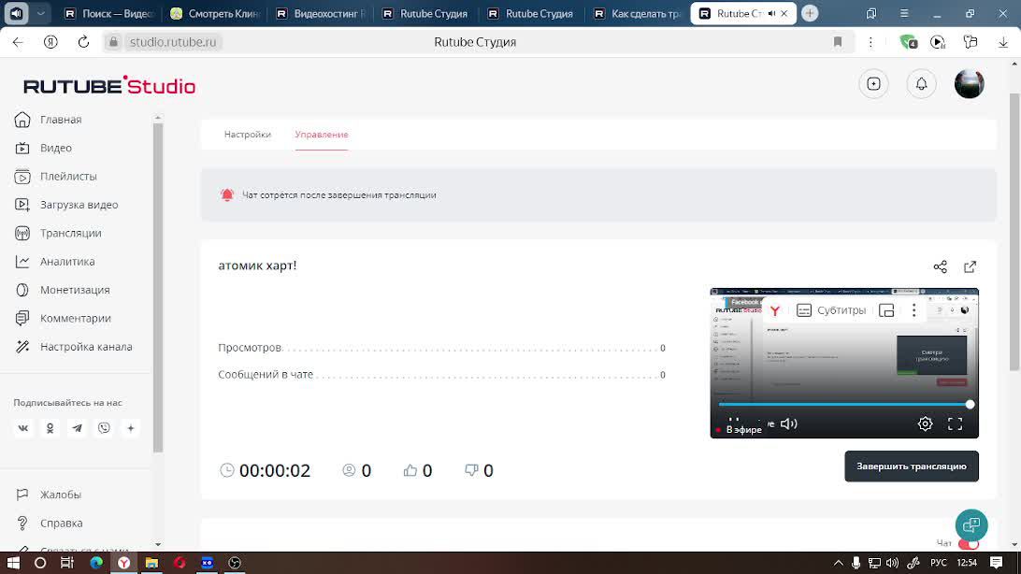Click the stream preview thumbnail
The image size is (1021, 574).
[x=844, y=363]
